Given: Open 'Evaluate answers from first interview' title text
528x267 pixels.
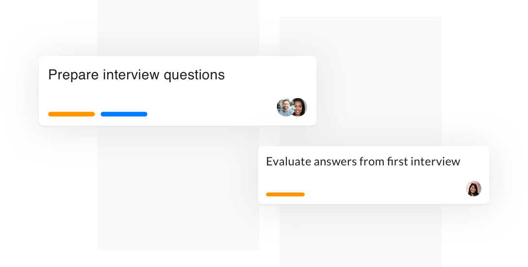Looking at the screenshot, I should pyautogui.click(x=363, y=162).
